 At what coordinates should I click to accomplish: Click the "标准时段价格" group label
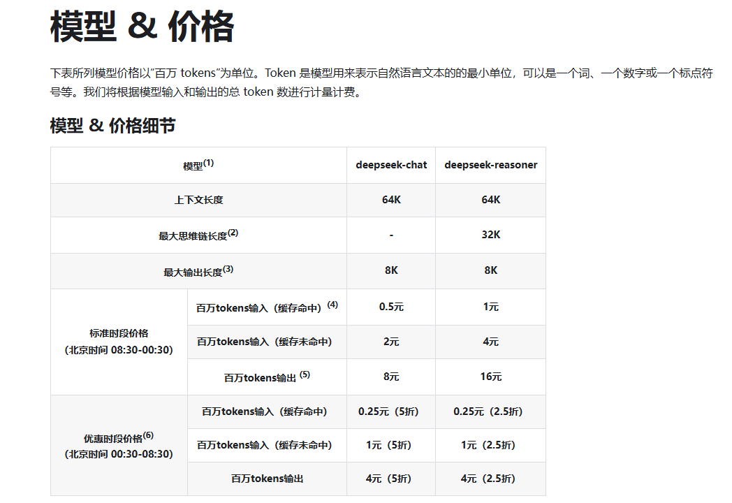coord(119,333)
